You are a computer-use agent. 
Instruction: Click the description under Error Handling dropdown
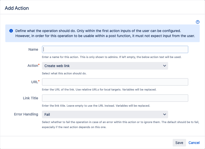[x=121, y=125]
